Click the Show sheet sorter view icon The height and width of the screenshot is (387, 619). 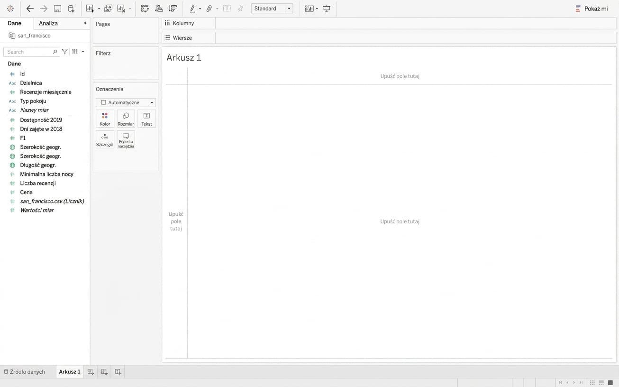[592, 383]
